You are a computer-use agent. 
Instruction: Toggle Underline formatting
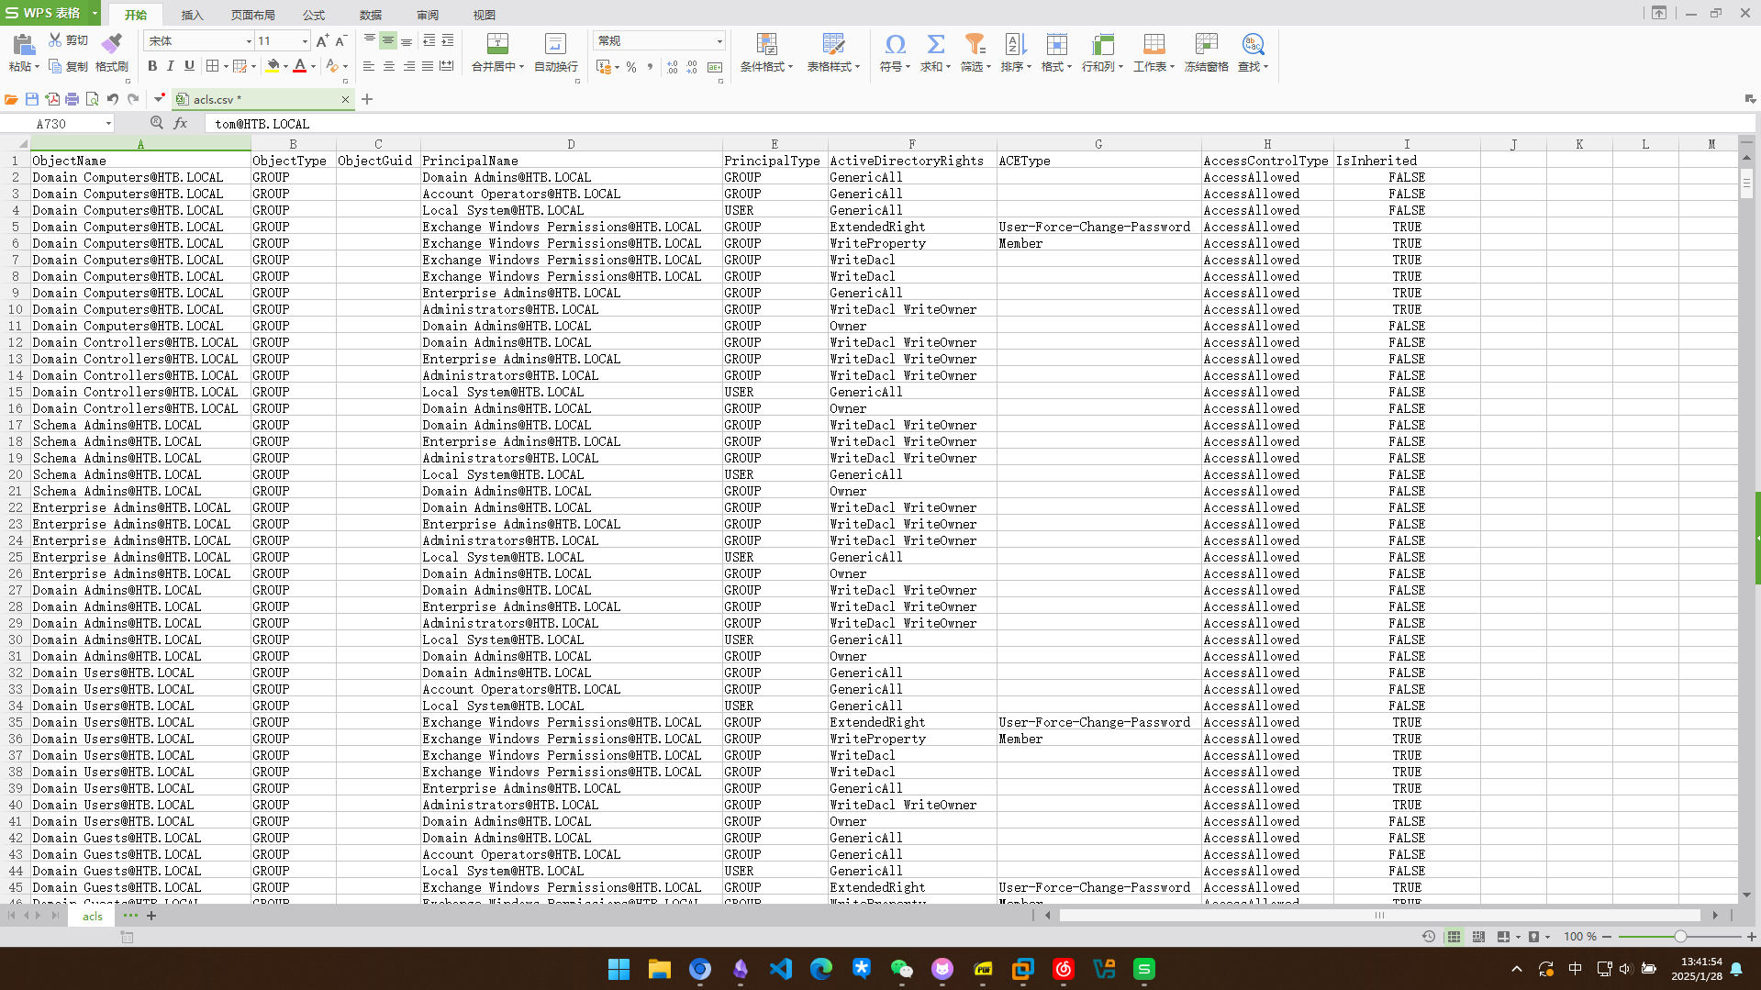click(189, 66)
